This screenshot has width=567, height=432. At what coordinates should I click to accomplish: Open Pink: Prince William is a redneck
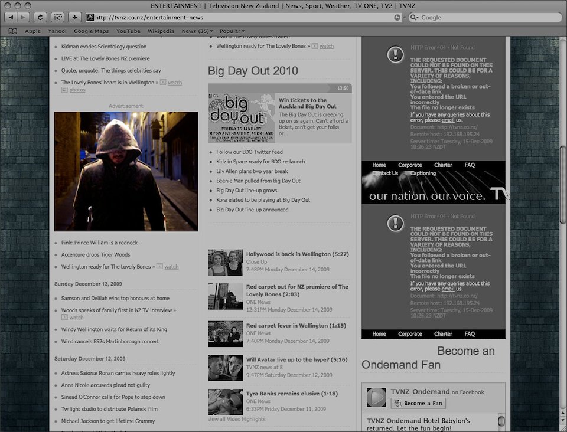[99, 243]
